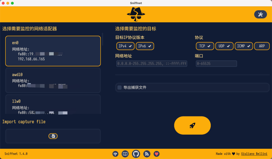This screenshot has height=159, width=272.
Task: Click the rocket button to start capture
Action: pyautogui.click(x=192, y=126)
